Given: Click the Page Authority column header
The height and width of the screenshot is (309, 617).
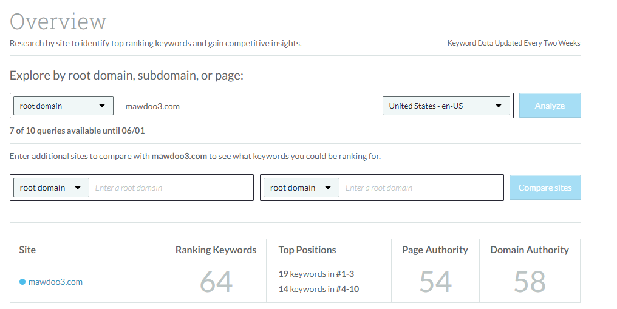Looking at the screenshot, I should coord(435,250).
